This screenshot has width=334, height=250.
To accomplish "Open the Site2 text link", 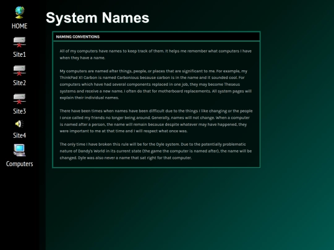I will (x=19, y=83).
